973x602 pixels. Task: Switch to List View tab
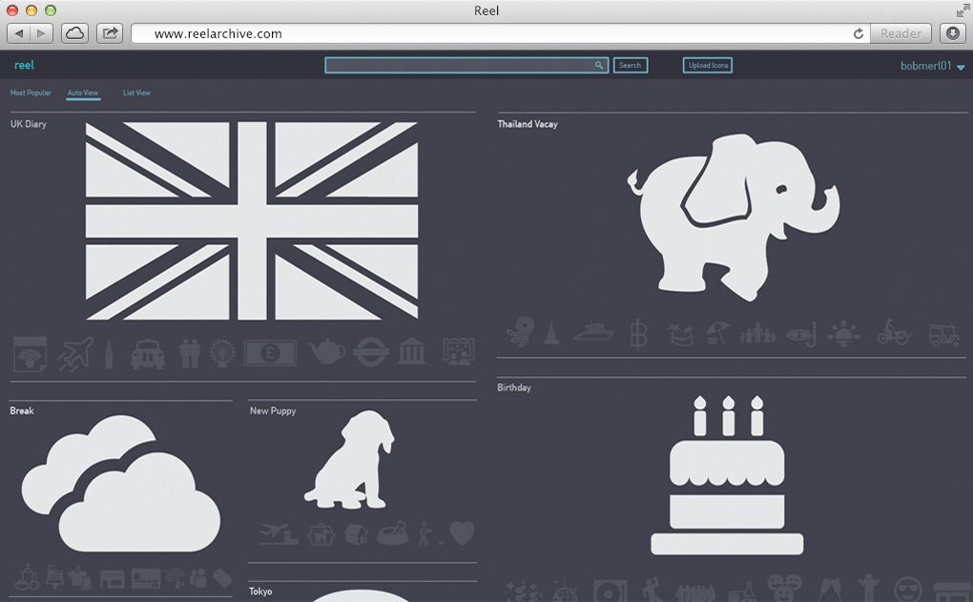(x=136, y=93)
